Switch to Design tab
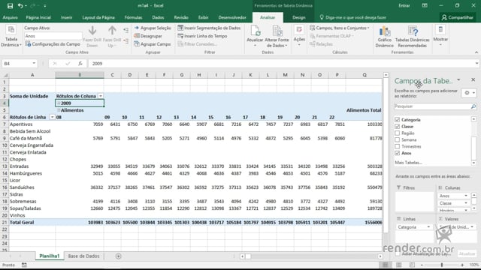This screenshot has height=270, width=481. point(299,17)
